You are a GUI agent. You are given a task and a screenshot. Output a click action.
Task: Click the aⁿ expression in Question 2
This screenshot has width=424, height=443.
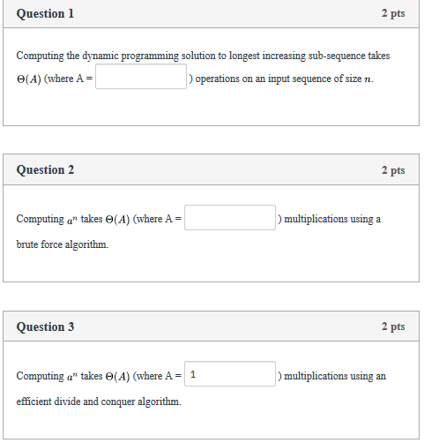click(x=72, y=220)
